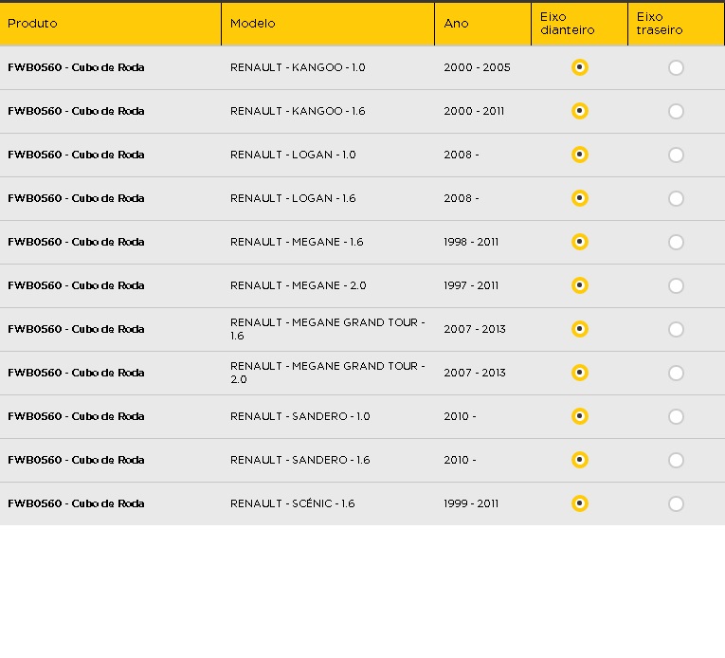Click model text RENAULT - MEGANE - 2.0

coord(299,285)
